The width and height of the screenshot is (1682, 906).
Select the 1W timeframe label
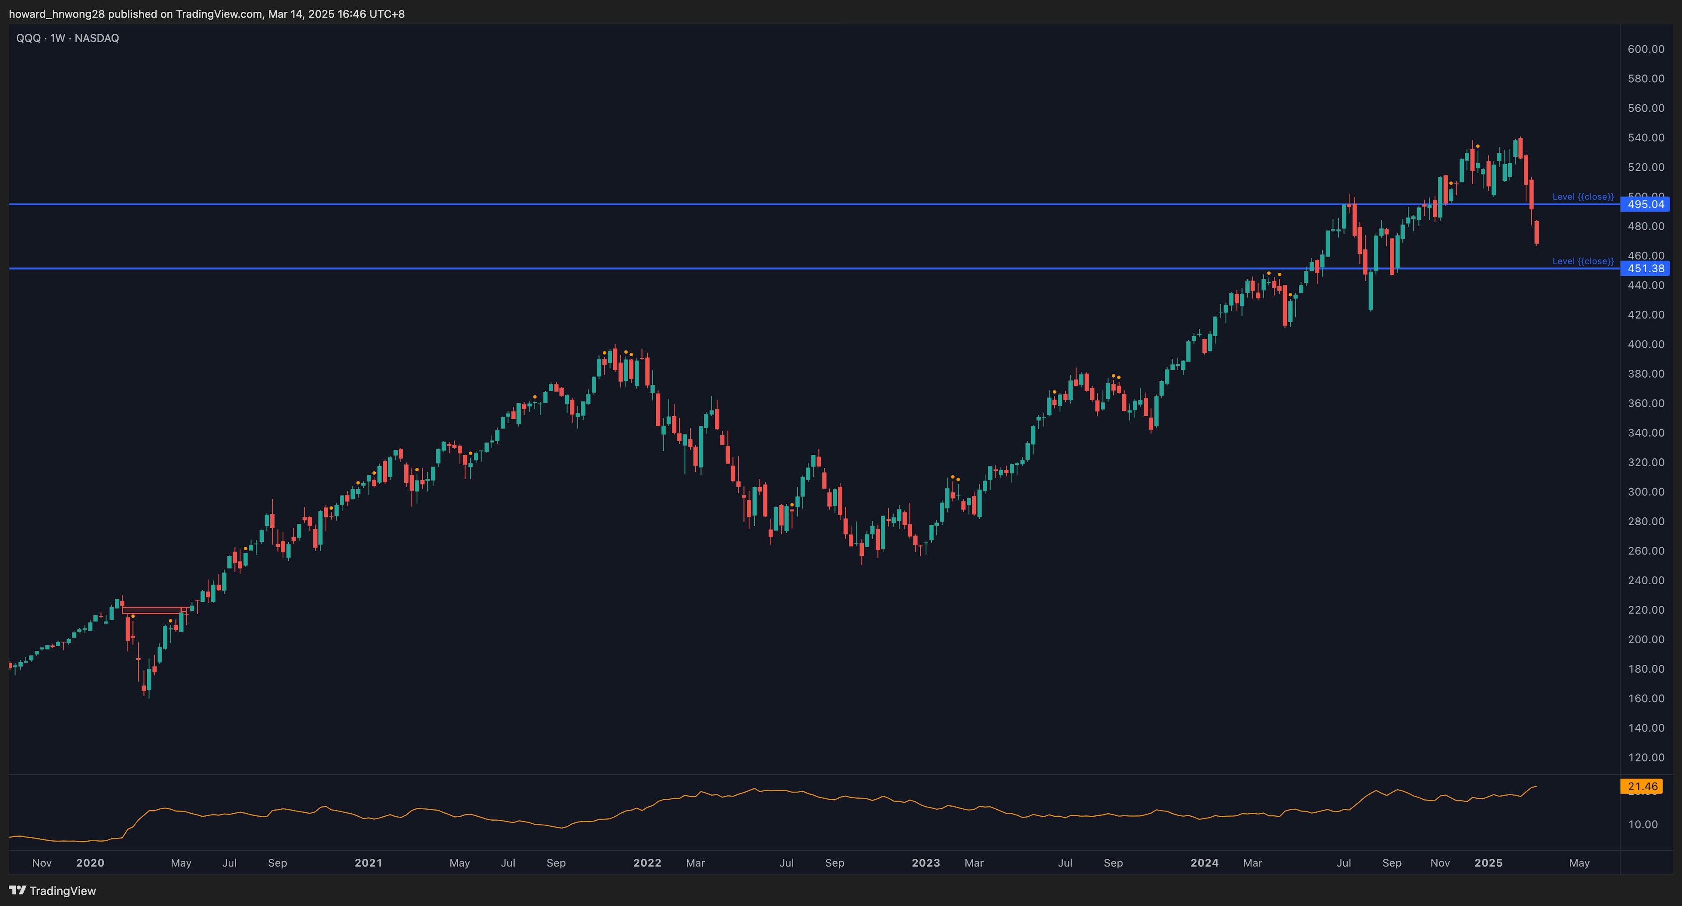(x=57, y=38)
